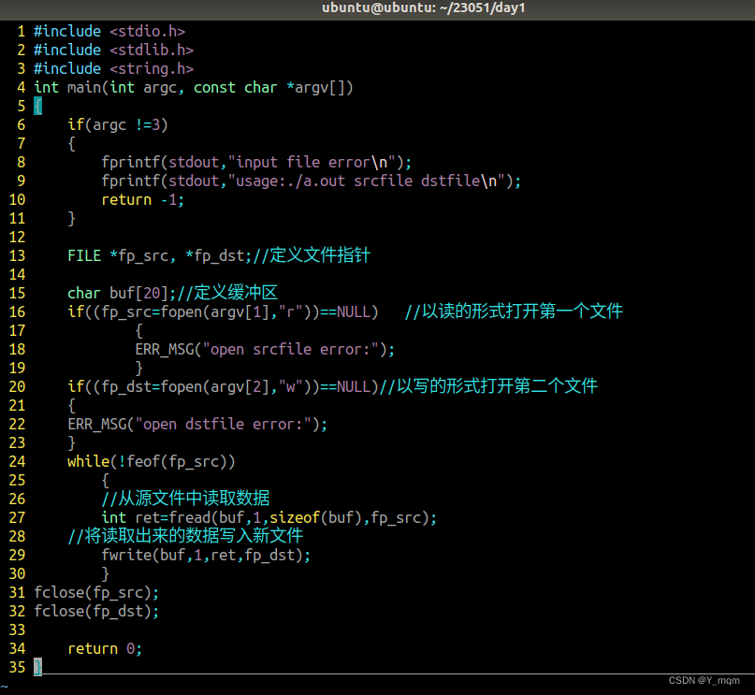The width and height of the screenshot is (755, 695).
Task: Click the comment '//从源文件中读取数据'
Action: coord(185,499)
